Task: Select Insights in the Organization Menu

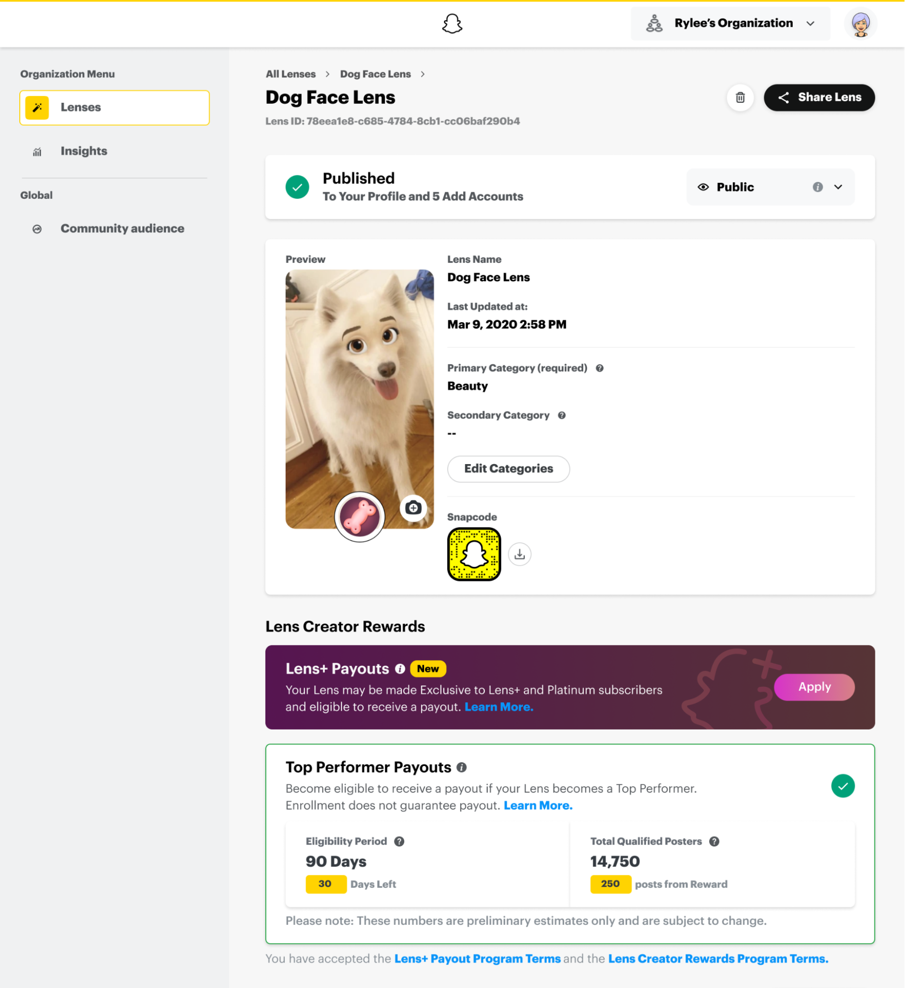Action: click(x=84, y=151)
